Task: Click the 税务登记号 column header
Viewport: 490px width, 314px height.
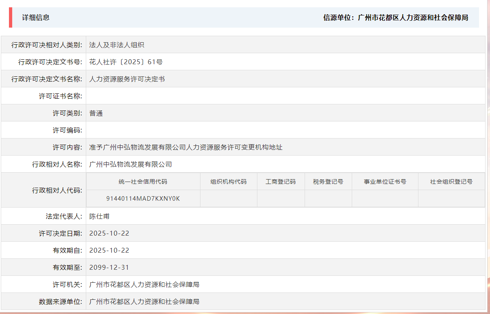Action: tap(328, 181)
